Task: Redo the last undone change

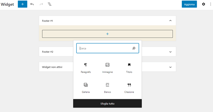Action: tap(41, 4)
